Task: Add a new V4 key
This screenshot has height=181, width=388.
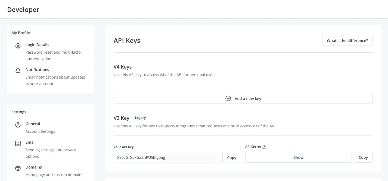Action: pyautogui.click(x=243, y=98)
